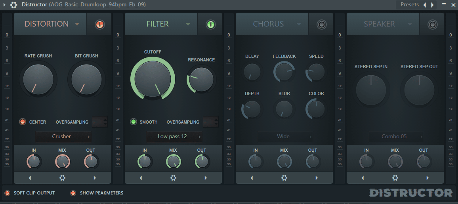Click the Rate Crush knob
Viewport: 458px width, 204px height.
coord(38,79)
